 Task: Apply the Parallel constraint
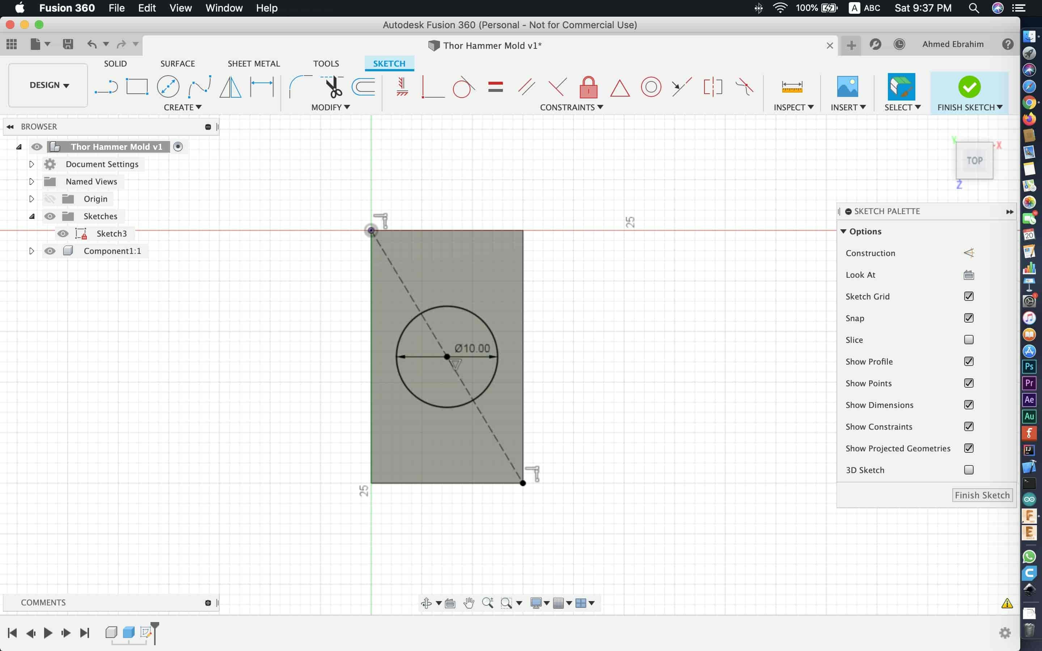[526, 87]
